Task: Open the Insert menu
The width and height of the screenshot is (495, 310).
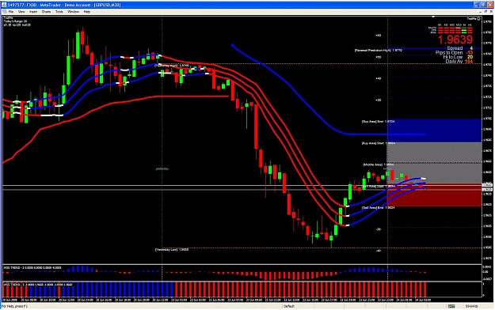Action: (x=33, y=12)
